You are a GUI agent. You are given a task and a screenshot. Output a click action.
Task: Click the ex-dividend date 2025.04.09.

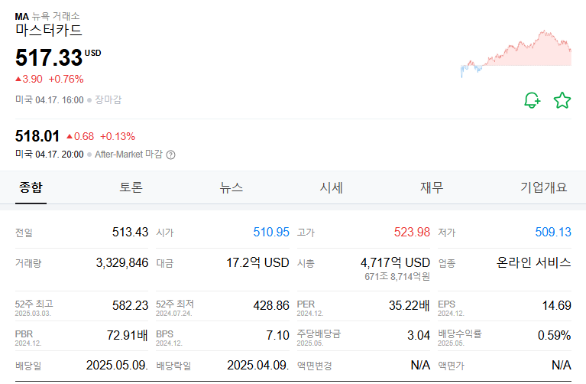point(258,366)
